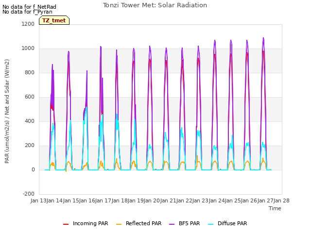Click the Time x-axis label
Image resolution: width=311 pixels, height=233 pixels.
(275, 208)
